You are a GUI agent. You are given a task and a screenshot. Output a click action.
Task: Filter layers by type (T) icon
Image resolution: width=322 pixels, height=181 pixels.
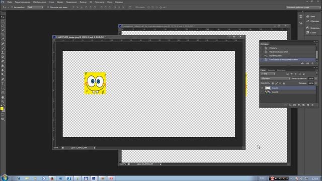tap(296, 74)
